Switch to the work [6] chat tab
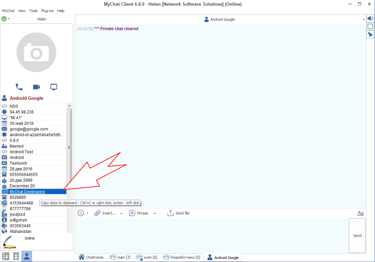 click(146, 257)
